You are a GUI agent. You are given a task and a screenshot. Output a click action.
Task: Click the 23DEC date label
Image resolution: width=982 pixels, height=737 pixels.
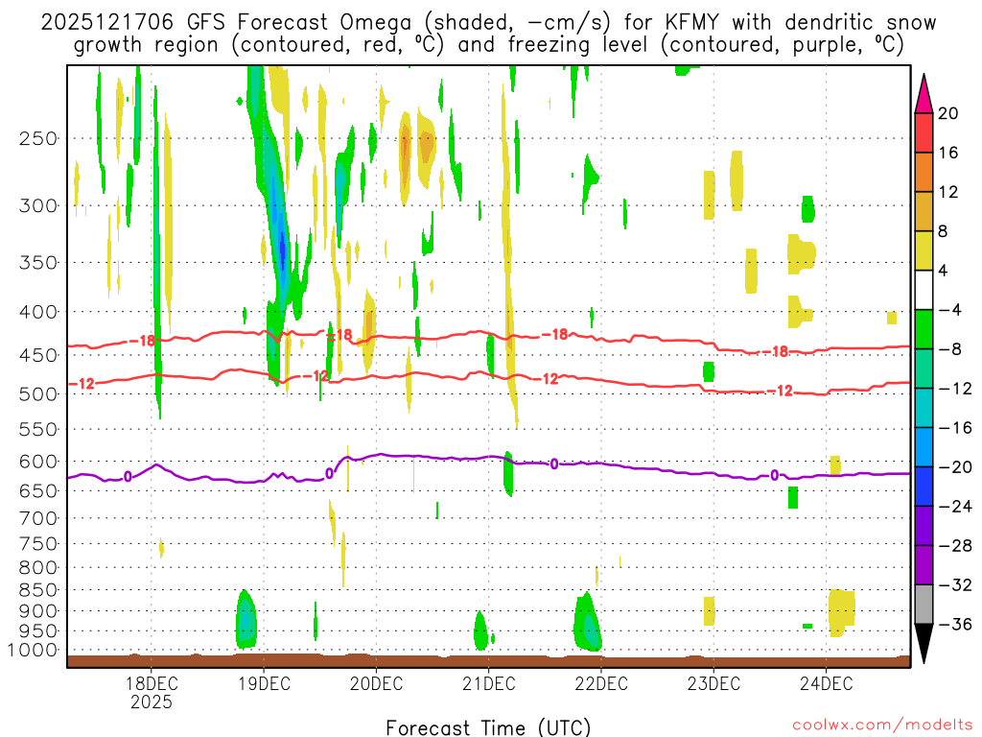point(713,683)
